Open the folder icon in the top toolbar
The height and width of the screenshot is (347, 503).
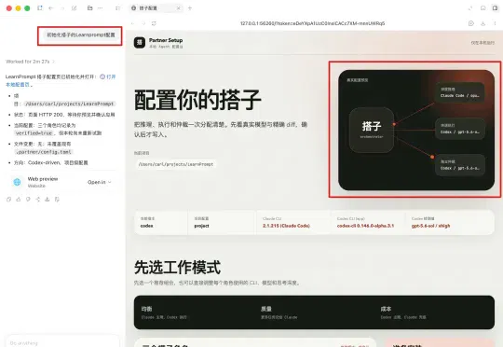[x=89, y=8]
